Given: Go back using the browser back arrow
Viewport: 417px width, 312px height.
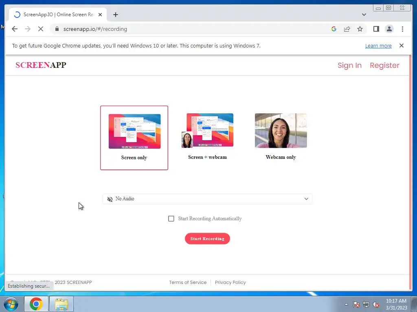Looking at the screenshot, I should coord(15,29).
